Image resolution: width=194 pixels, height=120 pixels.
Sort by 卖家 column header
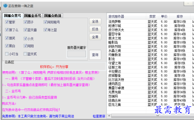click(x=152, y=16)
